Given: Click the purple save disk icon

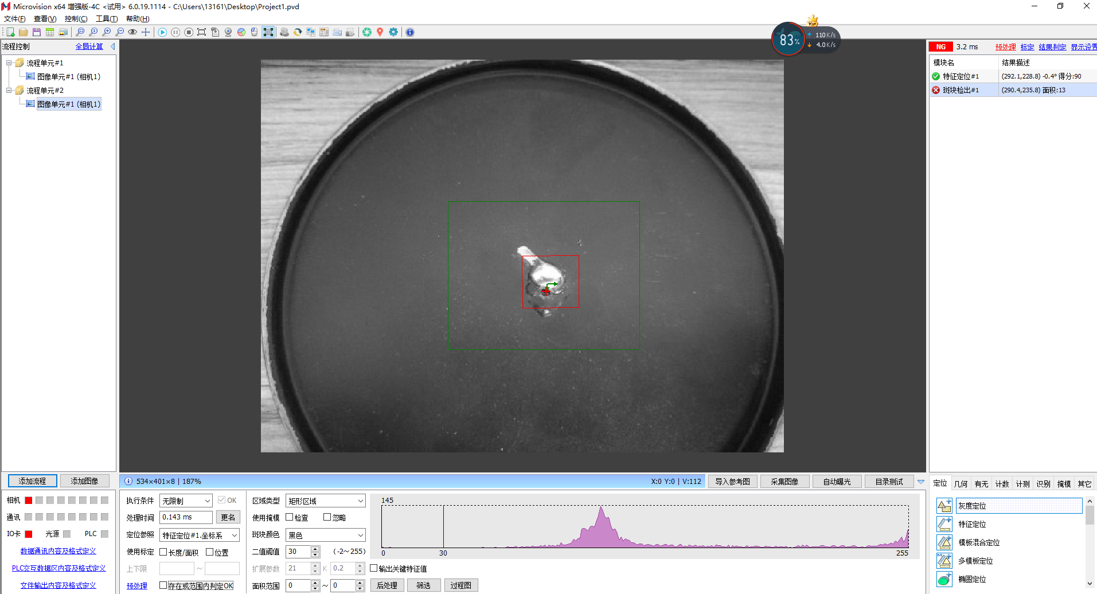Looking at the screenshot, I should coord(37,32).
